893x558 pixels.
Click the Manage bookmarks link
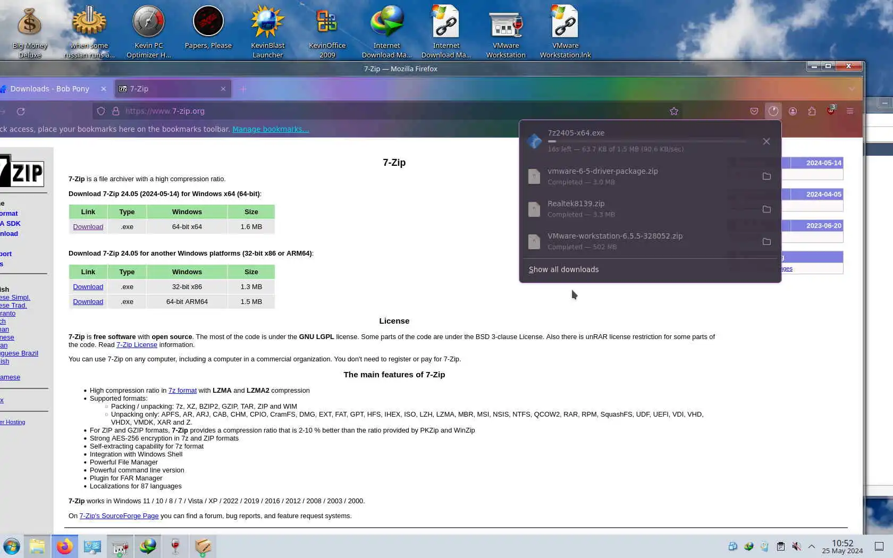click(x=271, y=129)
